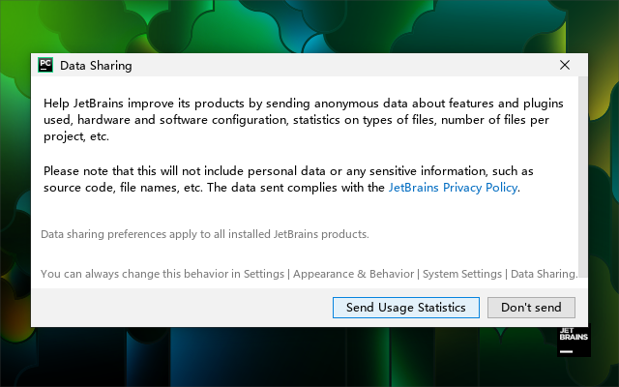The height and width of the screenshot is (387, 619).
Task: Close the Data Sharing dialog
Action: pos(565,66)
